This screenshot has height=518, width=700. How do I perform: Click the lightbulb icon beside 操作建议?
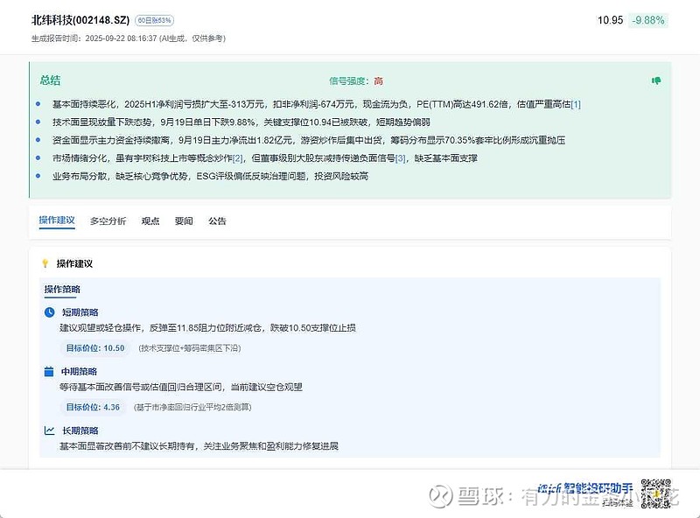tap(45, 263)
